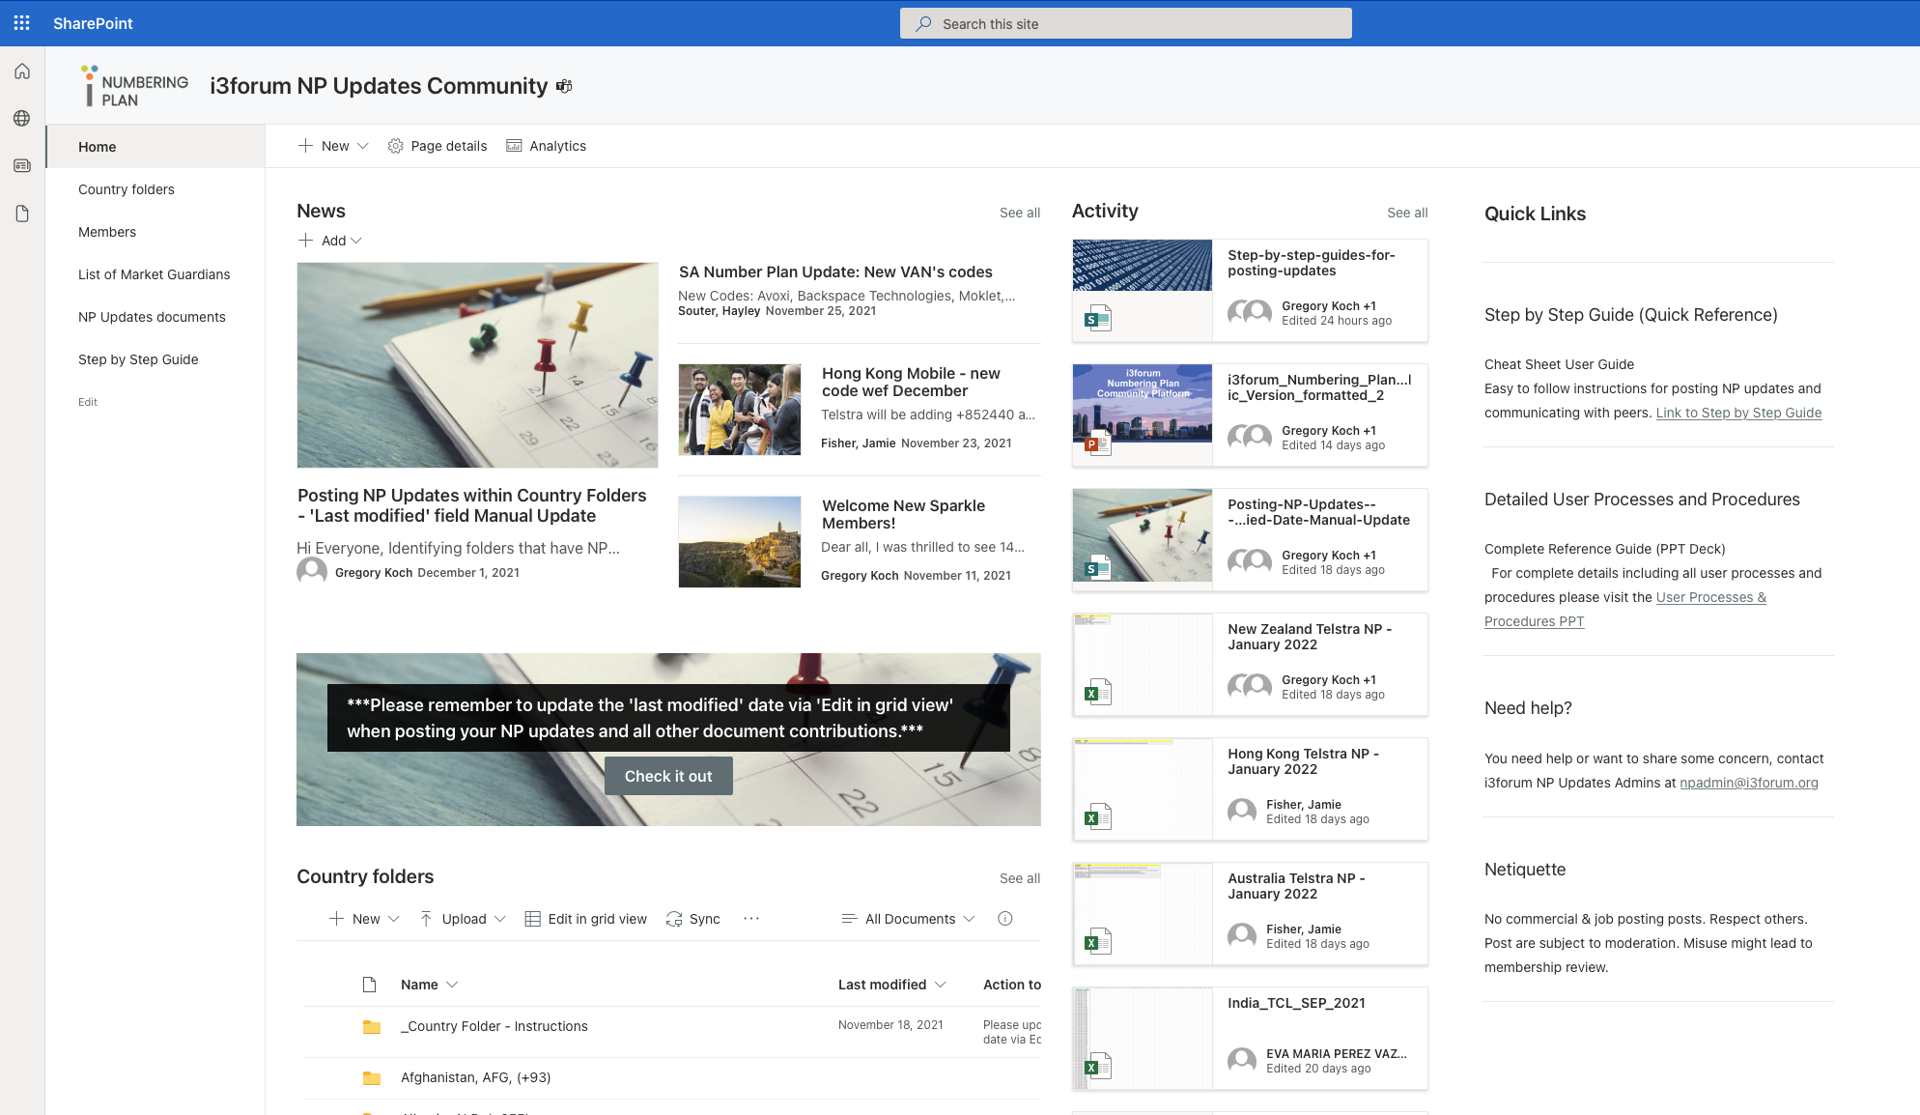Click the Afghanistan folder icon
The height and width of the screenshot is (1115, 1920).
coord(371,1078)
